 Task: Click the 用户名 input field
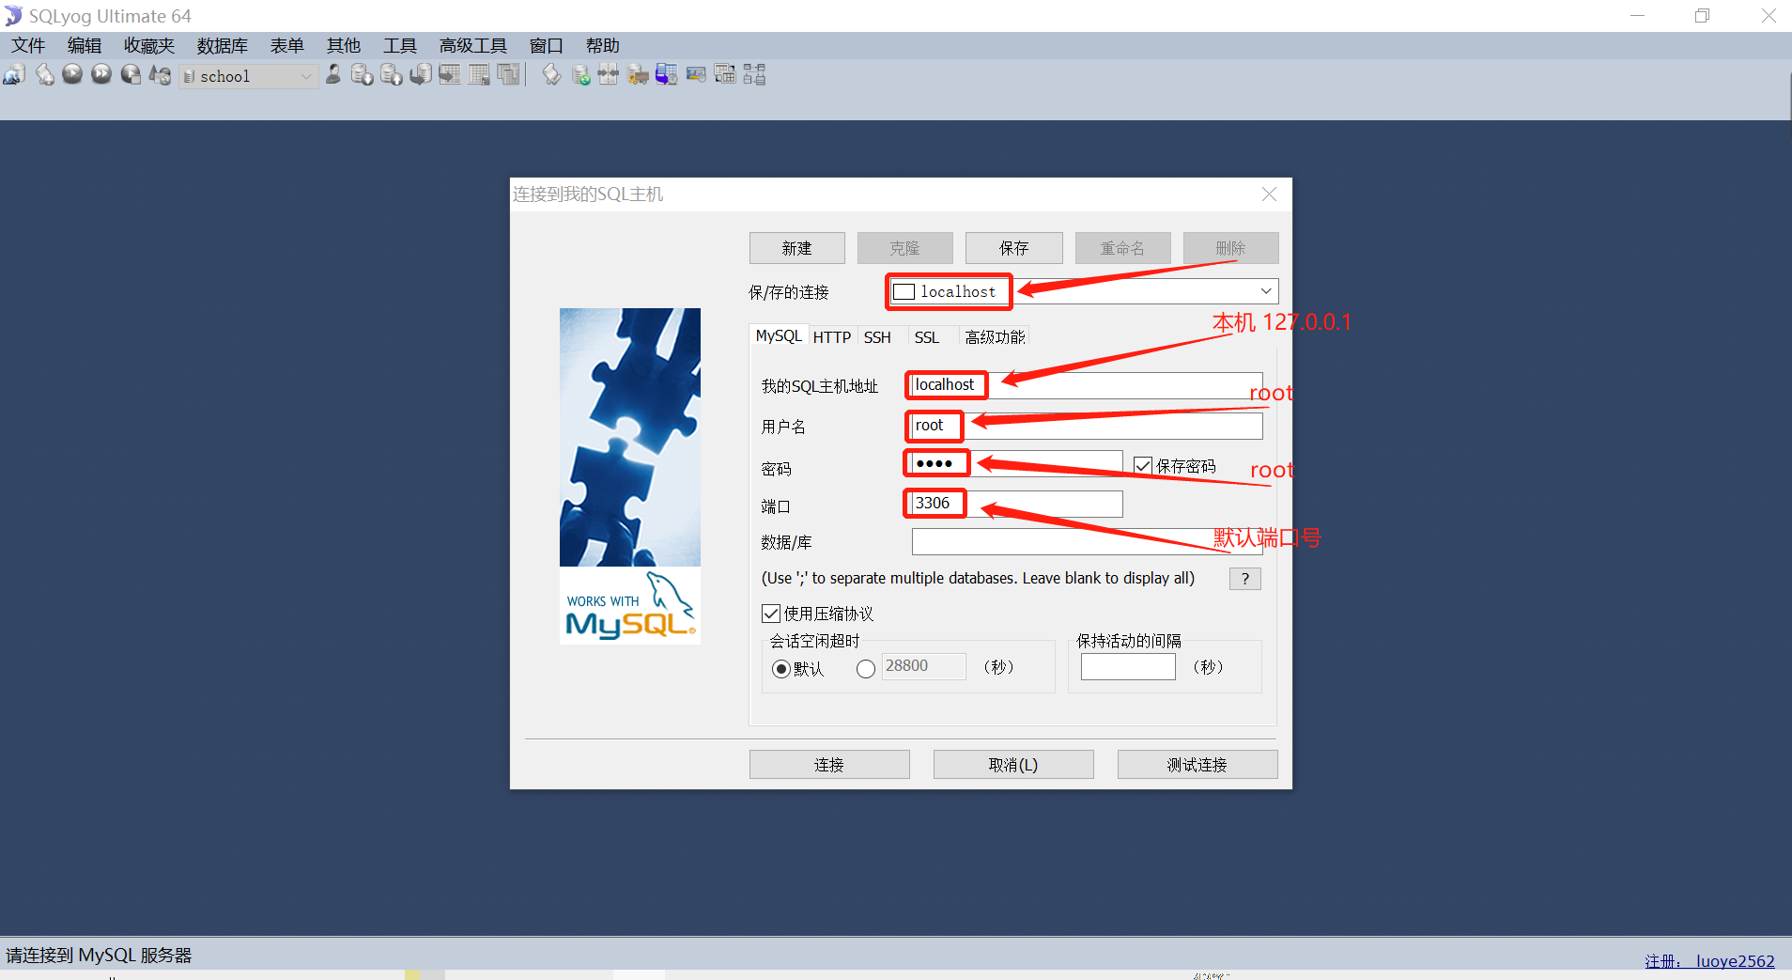[1087, 426]
